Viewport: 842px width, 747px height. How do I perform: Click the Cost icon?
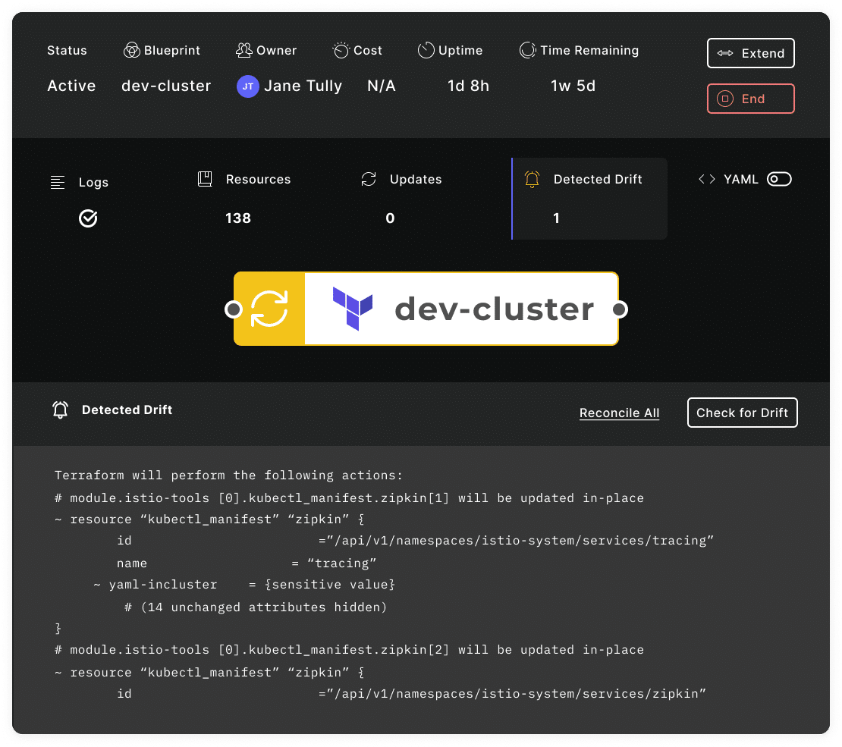pos(341,50)
